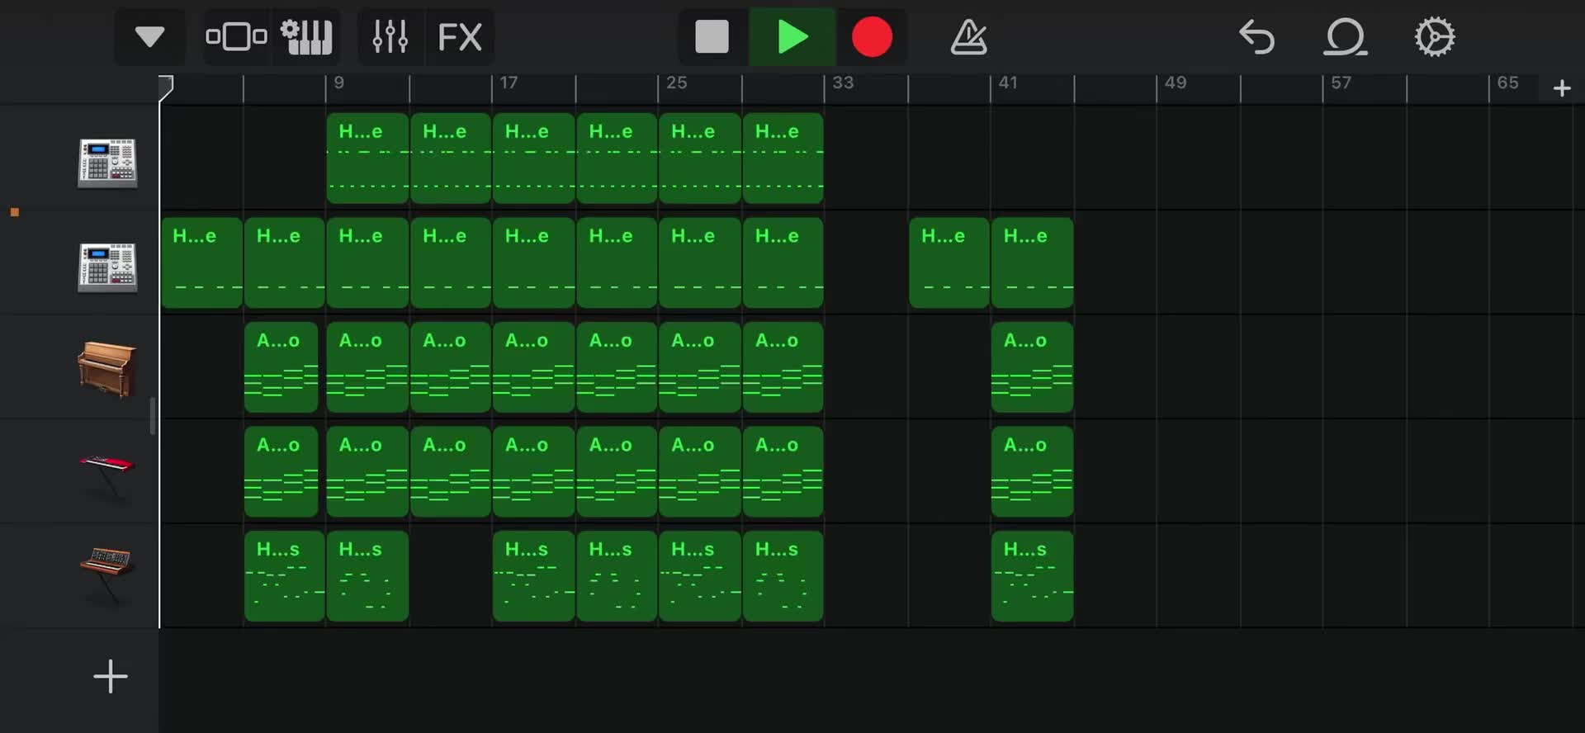Select H...e region at bar 1, second track
Screen dimensions: 1585x733
point(201,262)
